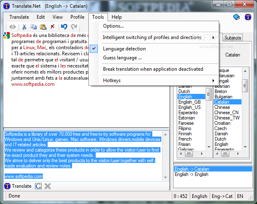Open the Profile menu
This screenshot has height=204, width=257.
tap(77, 17)
